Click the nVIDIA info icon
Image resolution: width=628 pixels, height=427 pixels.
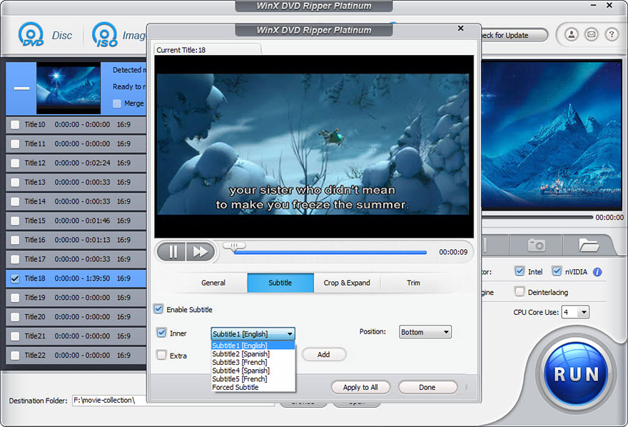[597, 271]
